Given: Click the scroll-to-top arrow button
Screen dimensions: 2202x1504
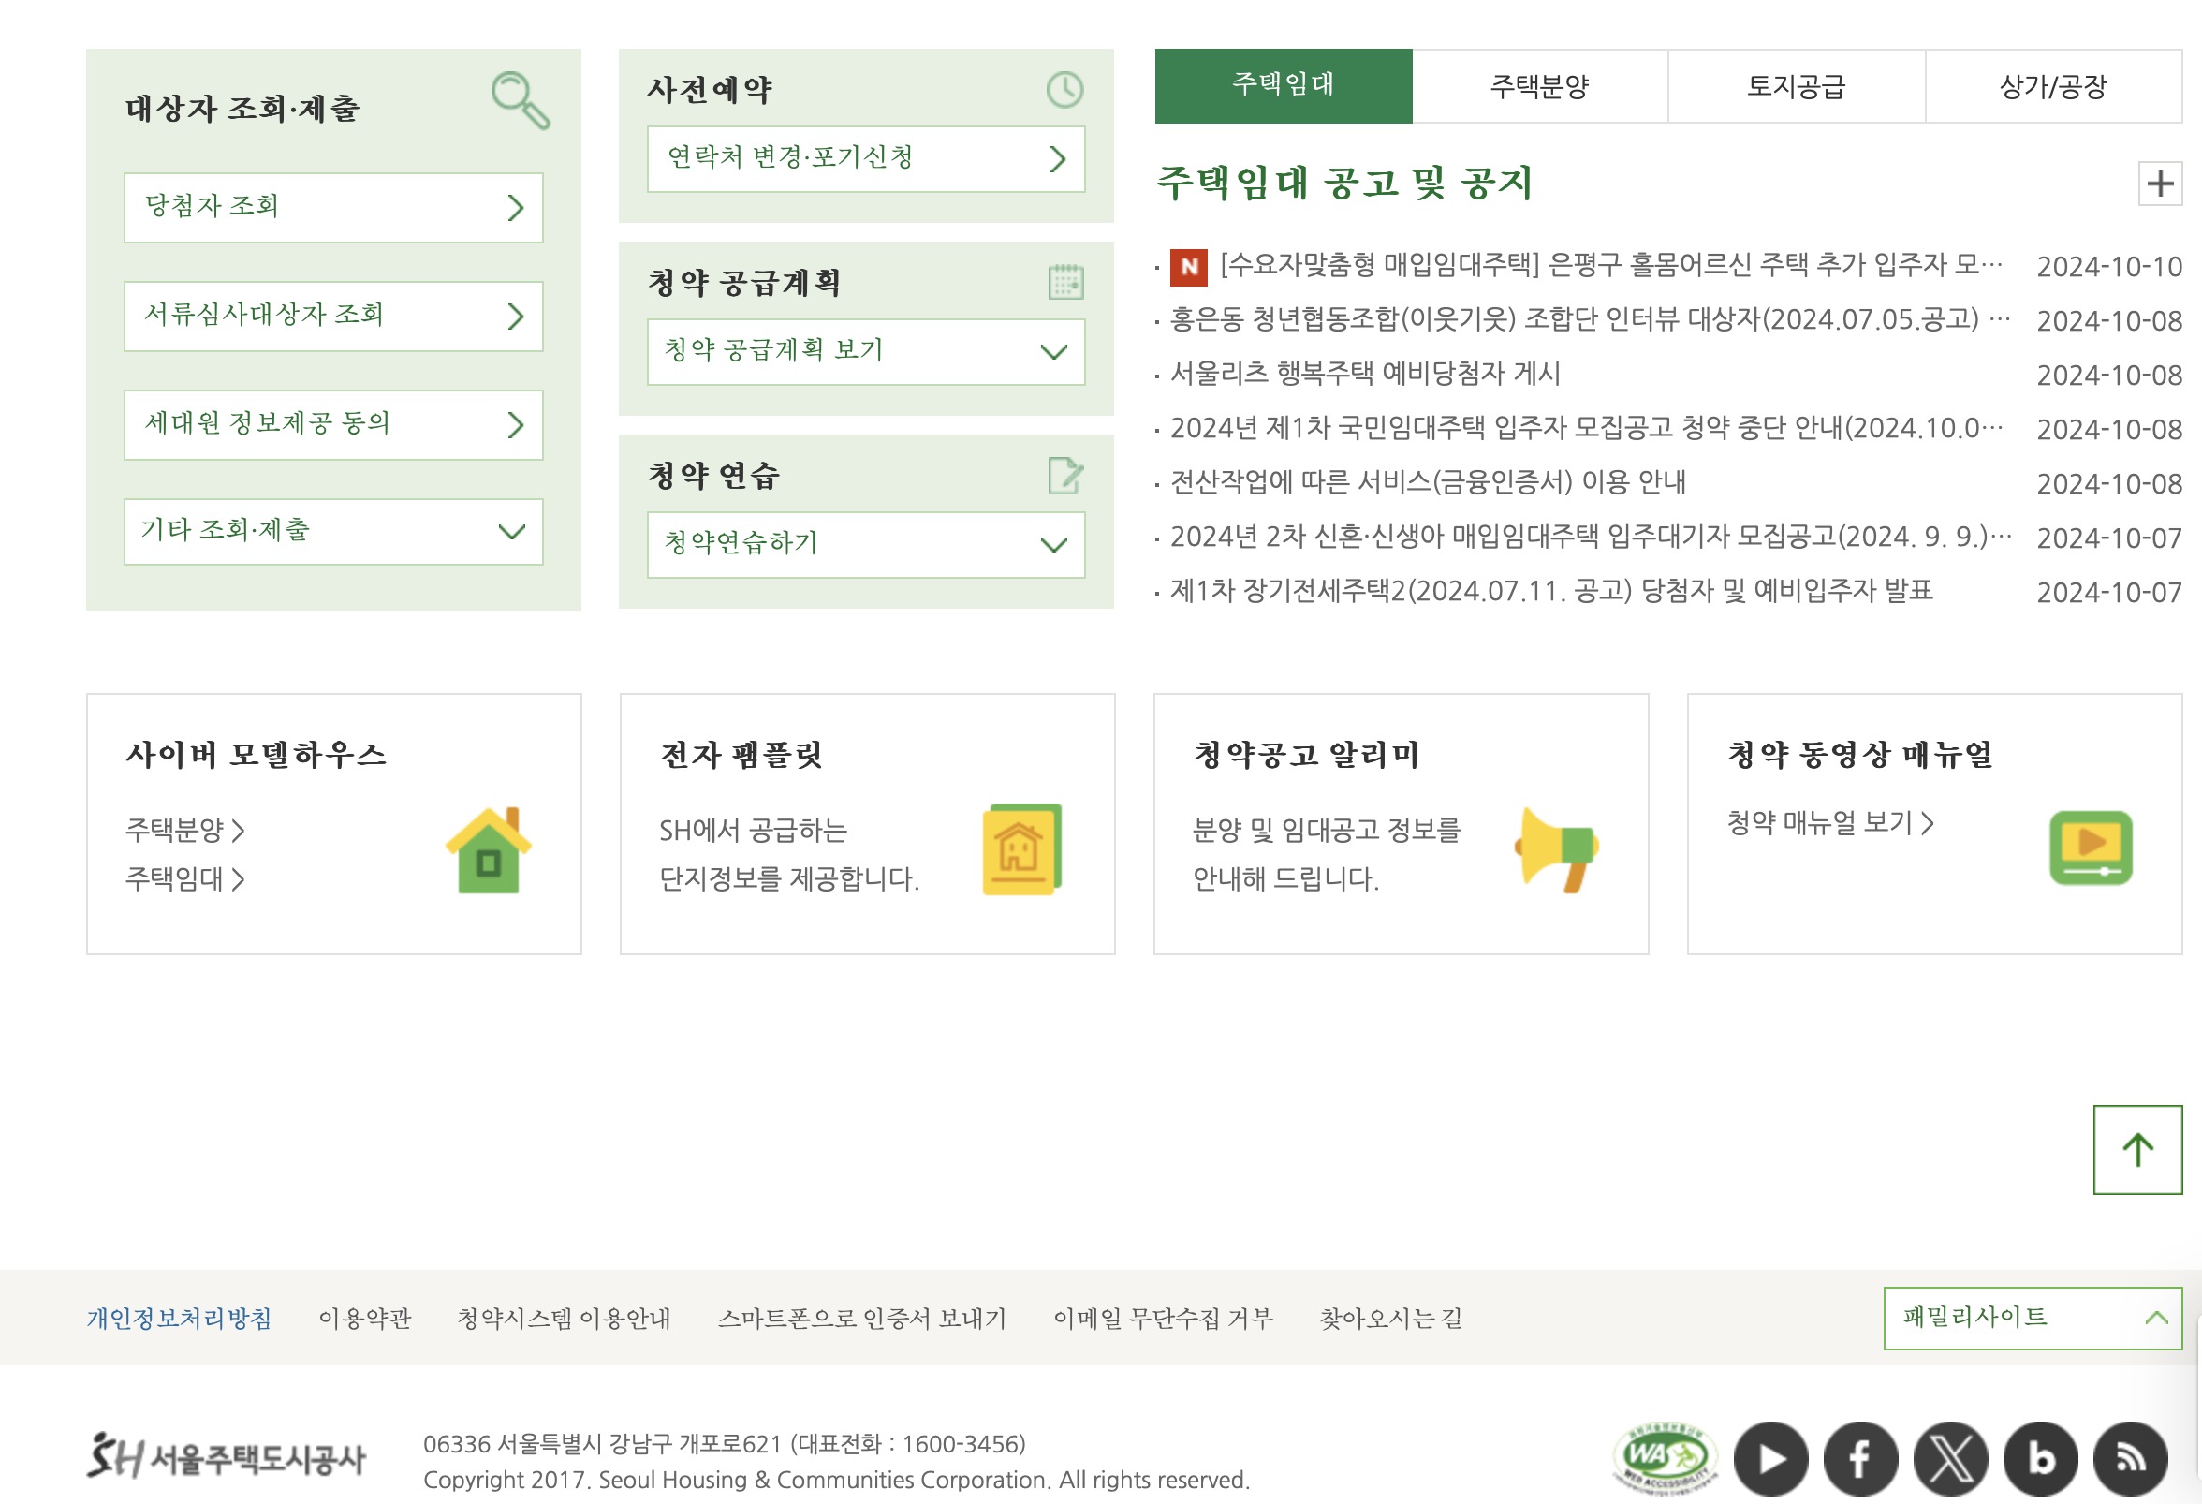Looking at the screenshot, I should (x=2136, y=1150).
